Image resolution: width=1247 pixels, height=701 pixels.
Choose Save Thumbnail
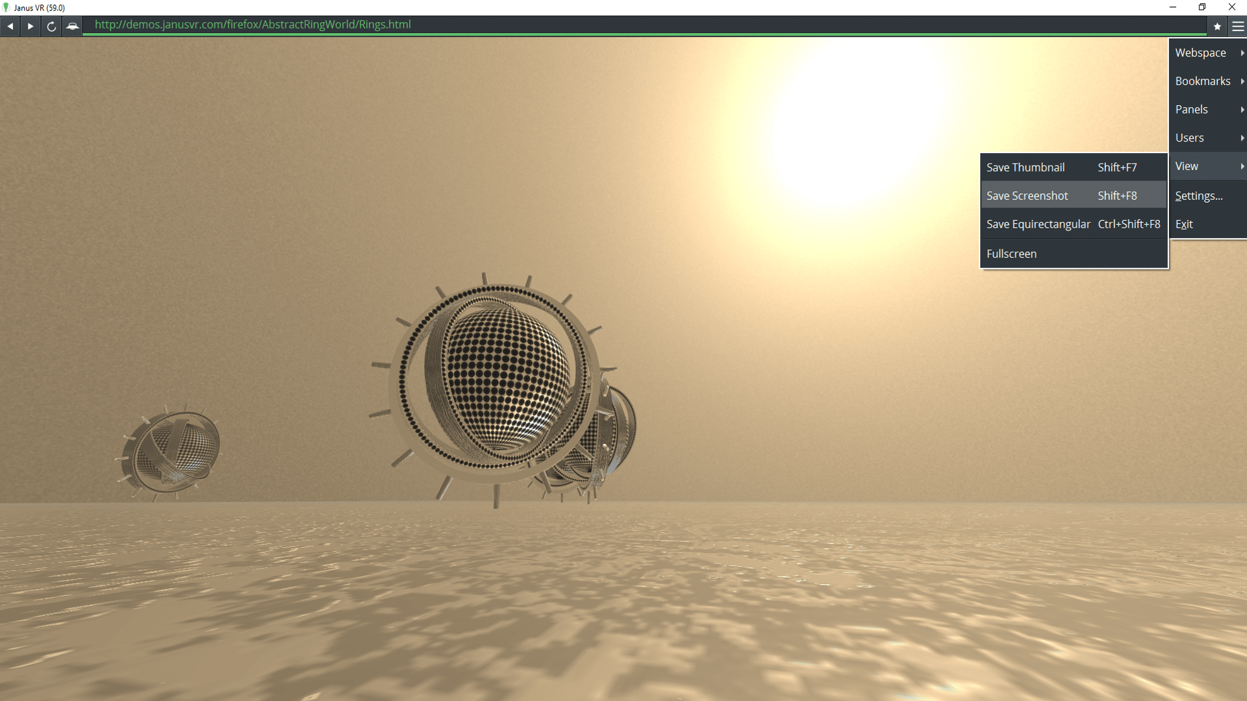pyautogui.click(x=1025, y=167)
